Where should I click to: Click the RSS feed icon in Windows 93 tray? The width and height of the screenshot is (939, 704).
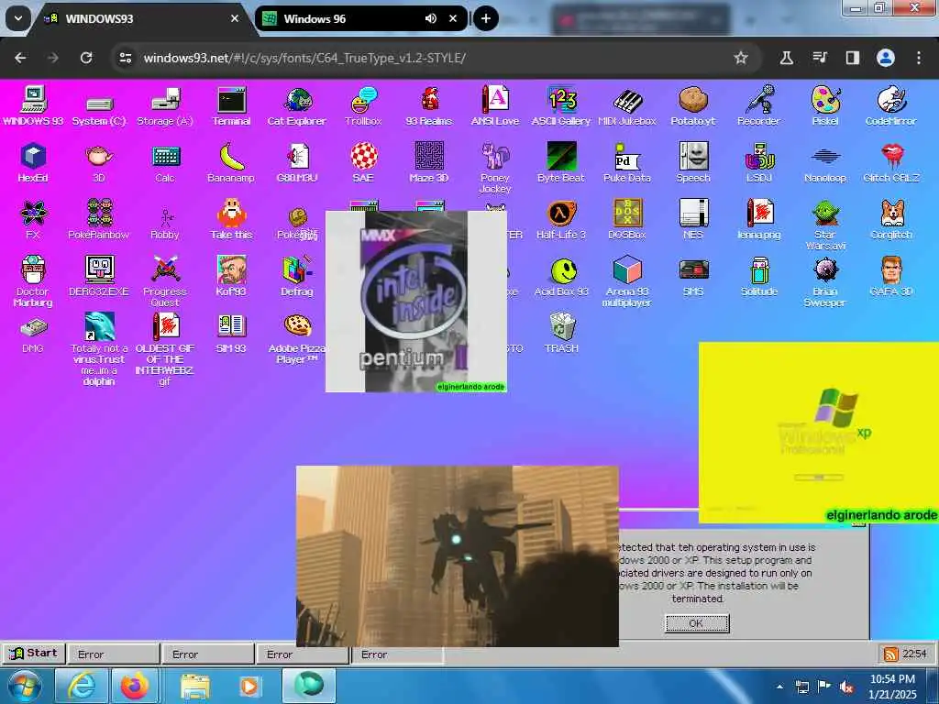coord(890,654)
